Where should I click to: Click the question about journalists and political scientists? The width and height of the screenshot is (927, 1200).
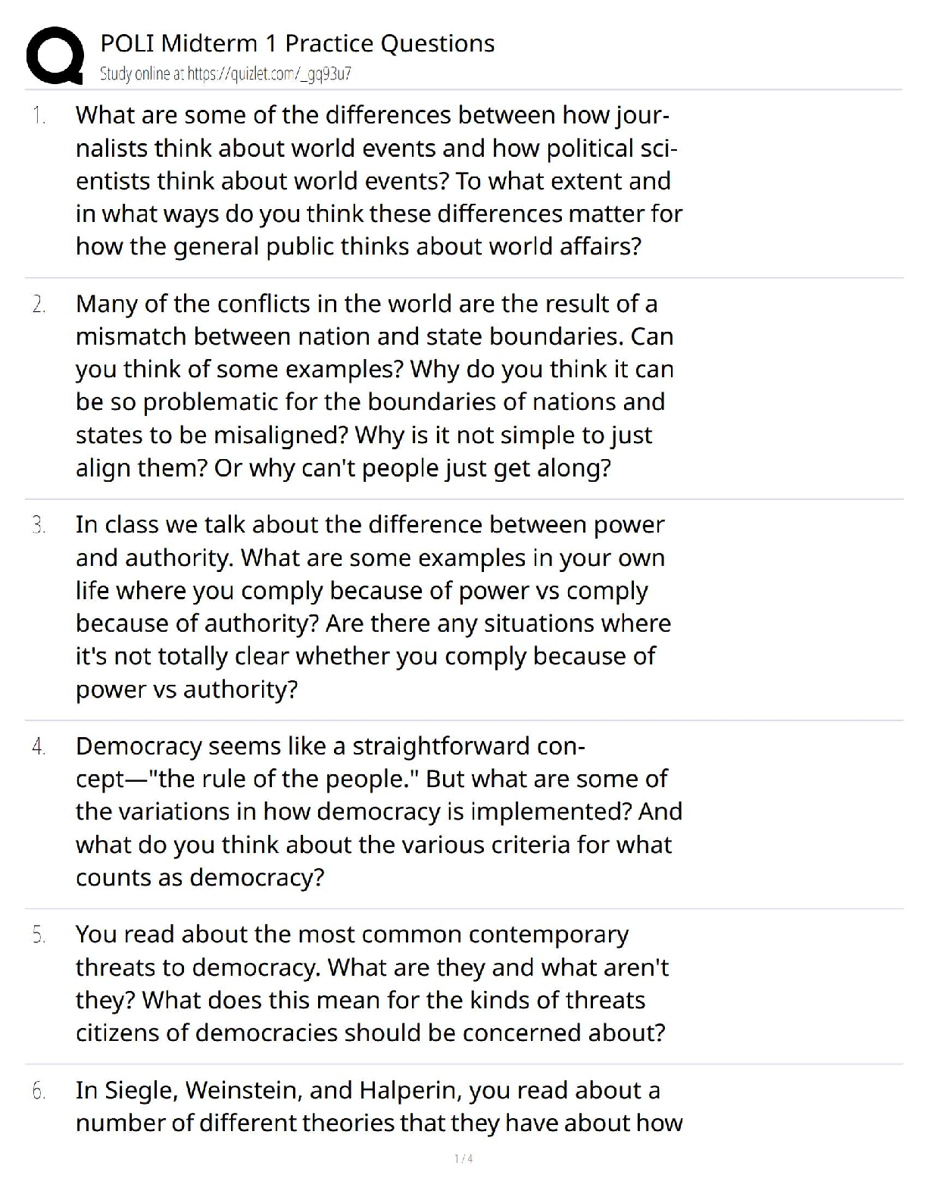pyautogui.click(x=379, y=181)
